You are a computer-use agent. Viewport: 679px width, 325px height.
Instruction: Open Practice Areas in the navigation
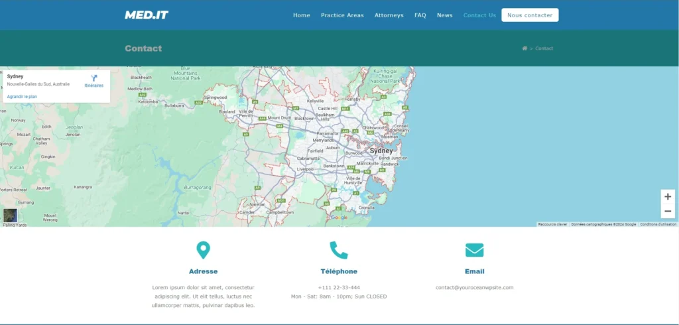pos(342,15)
